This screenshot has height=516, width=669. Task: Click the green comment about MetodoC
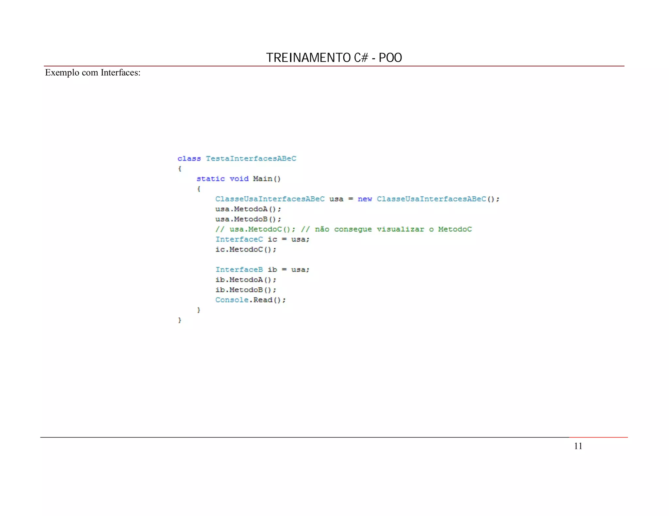tap(344, 229)
